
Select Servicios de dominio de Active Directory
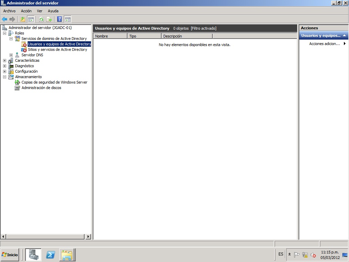[x=54, y=39]
